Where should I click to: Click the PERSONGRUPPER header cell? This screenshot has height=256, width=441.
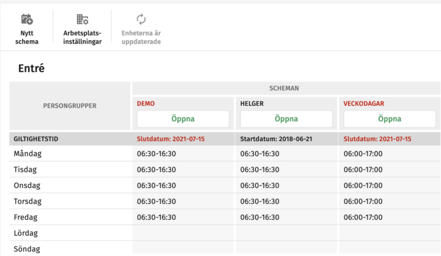[x=70, y=106]
